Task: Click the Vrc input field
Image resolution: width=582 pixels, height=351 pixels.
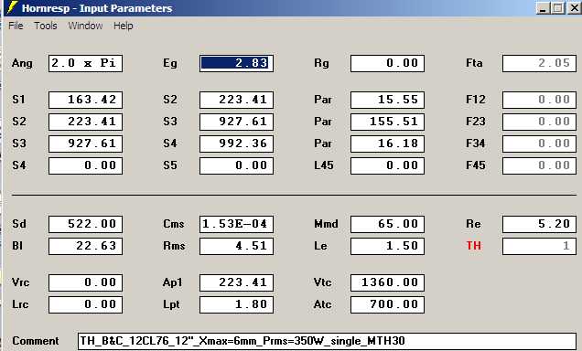Action: pos(85,282)
